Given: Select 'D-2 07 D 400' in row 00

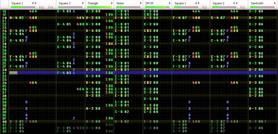Looking at the screenshot, I should tap(225, 122).
